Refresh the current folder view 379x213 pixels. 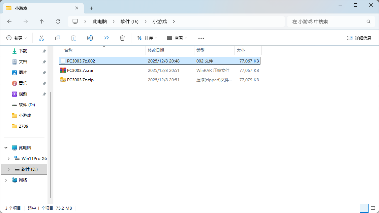(x=58, y=22)
